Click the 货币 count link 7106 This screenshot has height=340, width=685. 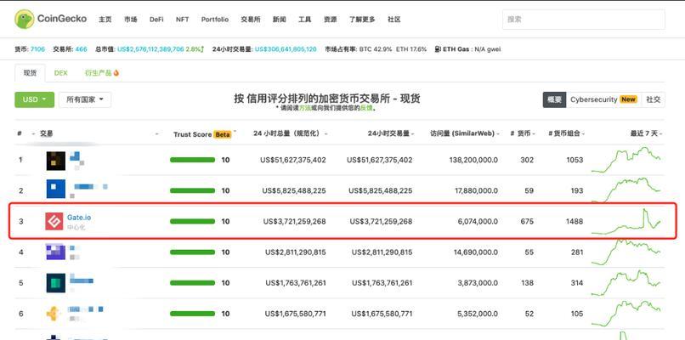point(37,49)
